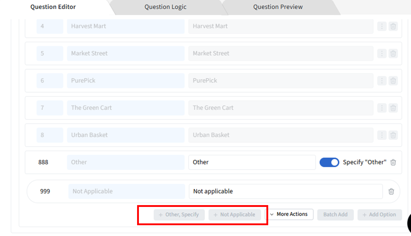The width and height of the screenshot is (411, 236).
Task: Open the Urban Basket row options menu
Action: tap(382, 135)
